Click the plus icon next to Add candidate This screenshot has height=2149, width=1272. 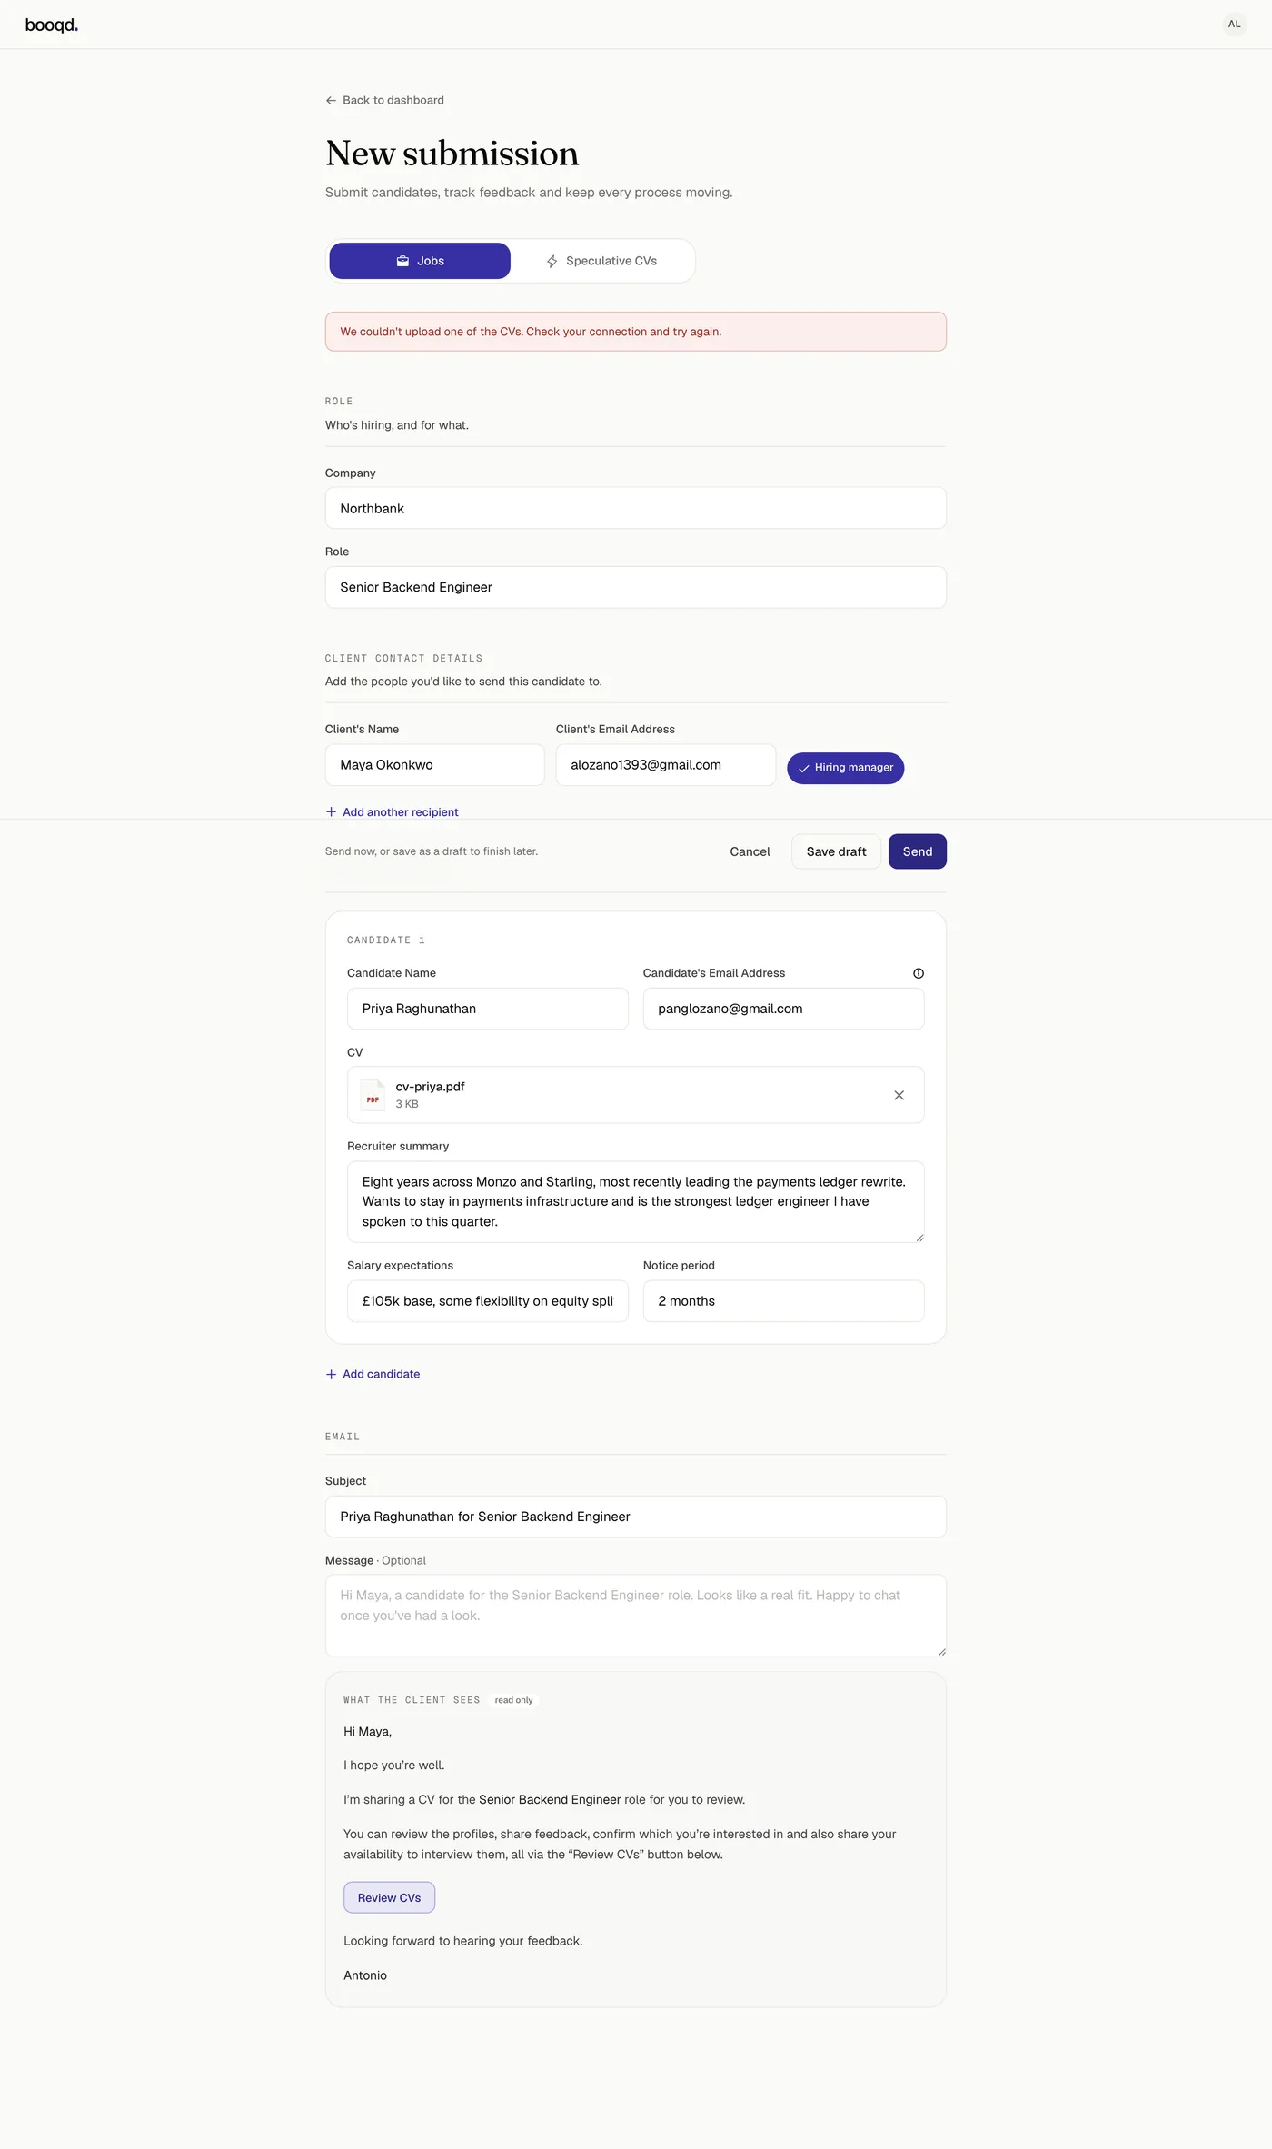331,1374
